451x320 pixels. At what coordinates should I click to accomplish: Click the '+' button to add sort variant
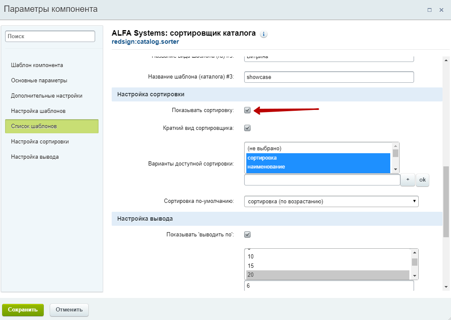coord(408,180)
